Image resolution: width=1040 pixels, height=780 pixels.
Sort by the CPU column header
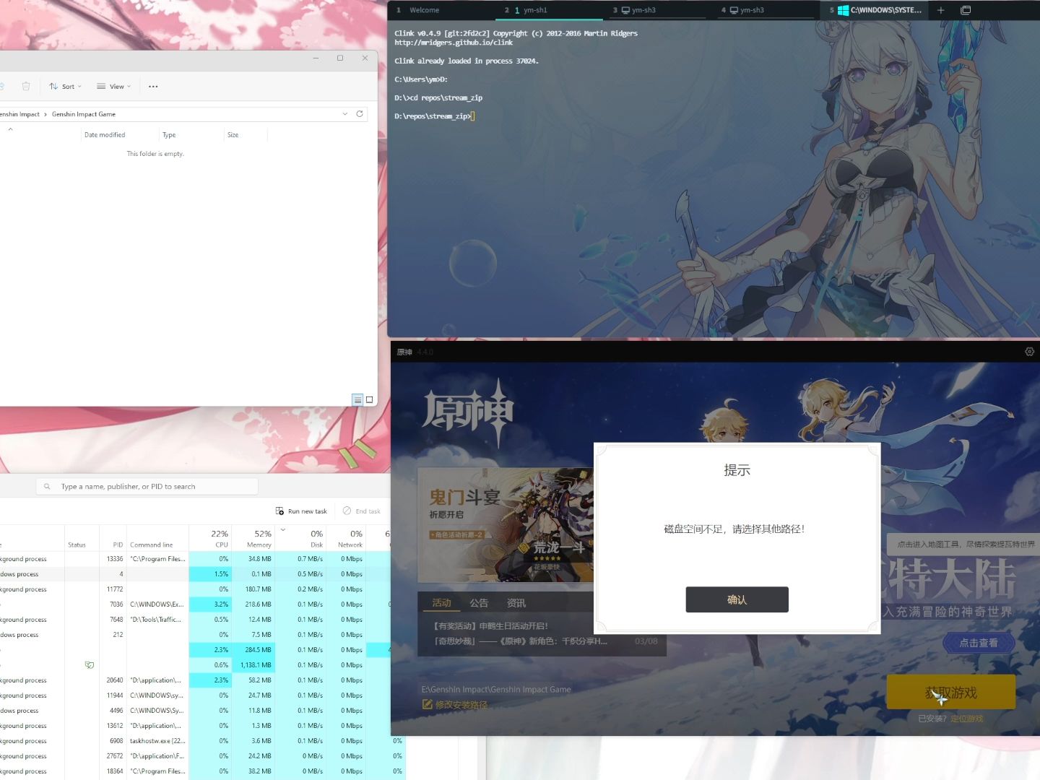coord(210,538)
